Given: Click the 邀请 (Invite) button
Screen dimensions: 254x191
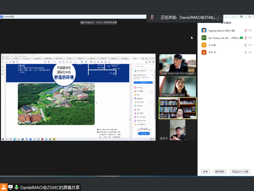Looking at the screenshot, I should (205, 171).
